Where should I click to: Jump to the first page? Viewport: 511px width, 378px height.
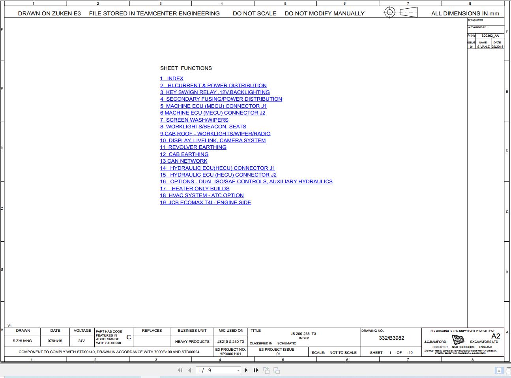180,370
